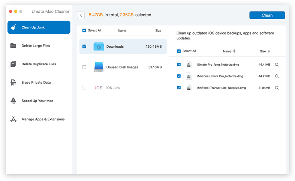
Task: Click file name iUmate Pro_feng_Notarize.dmg
Action: click(x=218, y=65)
